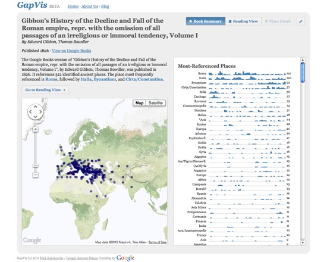327x262 pixels.
Task: Open Google Ancient Places footer link
Action: (x=82, y=258)
